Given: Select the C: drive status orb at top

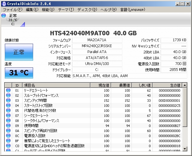Looking at the screenshot, I should [4, 15].
